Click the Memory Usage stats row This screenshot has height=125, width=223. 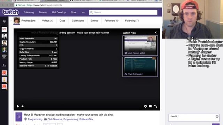[38, 62]
